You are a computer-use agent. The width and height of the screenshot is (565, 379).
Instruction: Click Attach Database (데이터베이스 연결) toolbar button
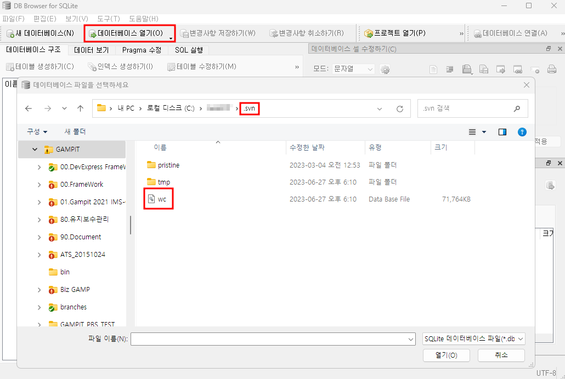point(511,33)
